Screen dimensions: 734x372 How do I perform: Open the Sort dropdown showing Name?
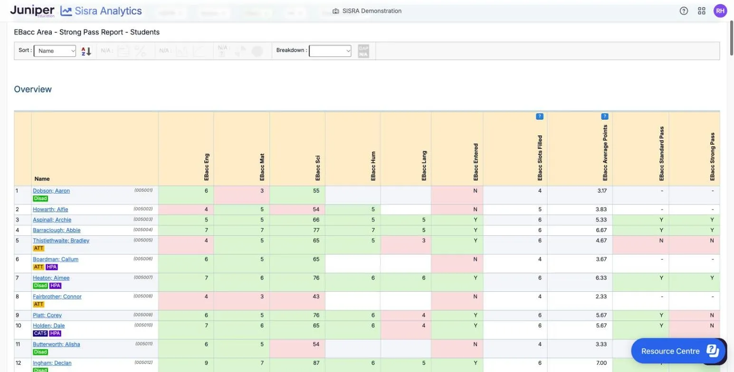[x=55, y=51]
